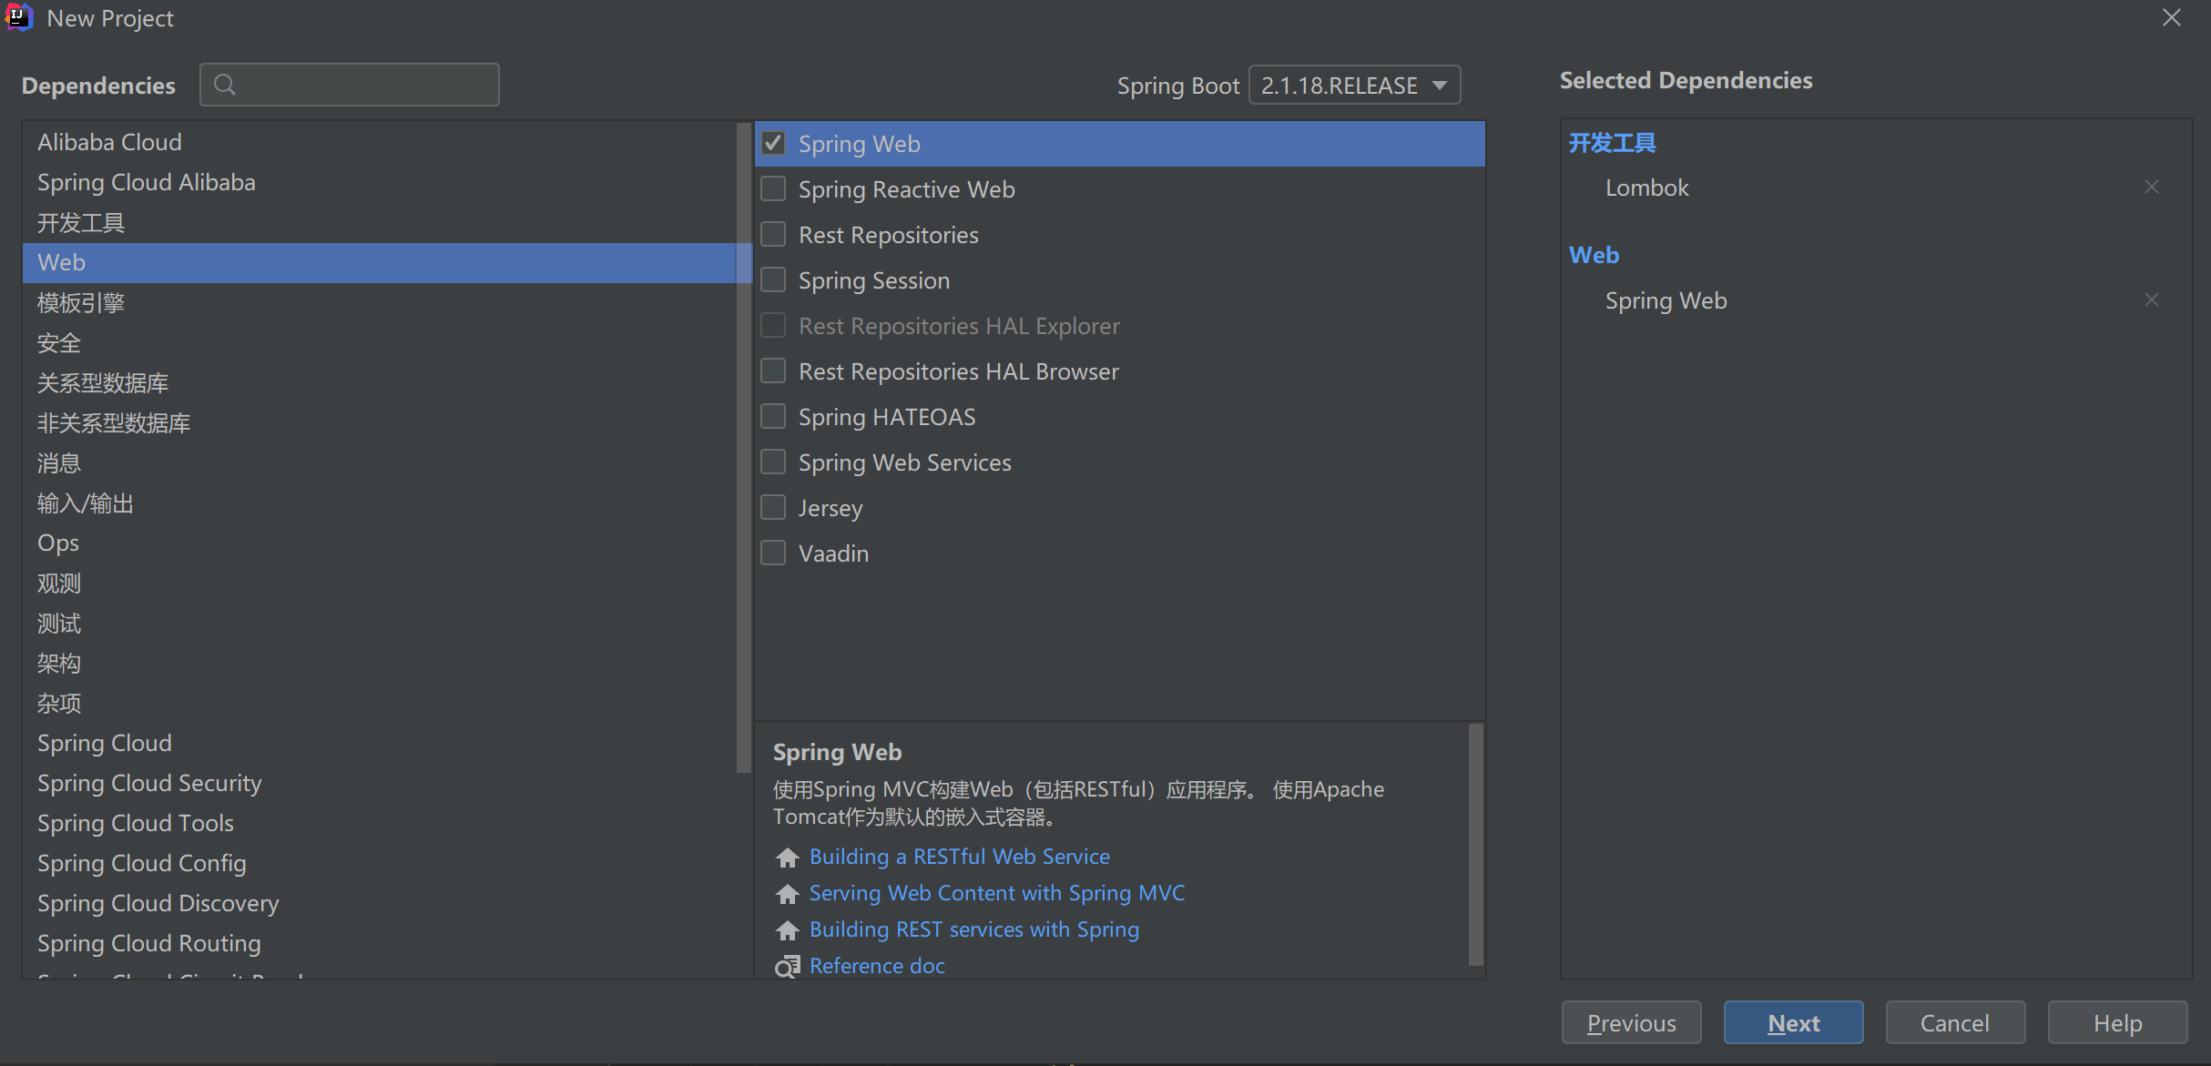
Task: Select the Spring Cloud category
Action: [103, 742]
